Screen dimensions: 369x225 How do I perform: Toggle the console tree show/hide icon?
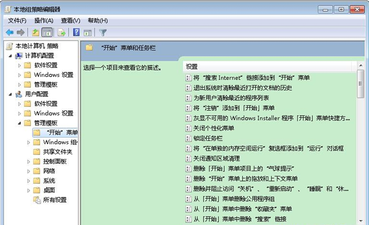click(47, 32)
